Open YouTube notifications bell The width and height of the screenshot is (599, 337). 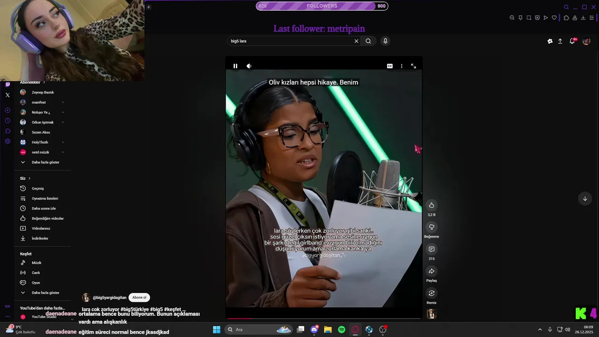tap(572, 41)
